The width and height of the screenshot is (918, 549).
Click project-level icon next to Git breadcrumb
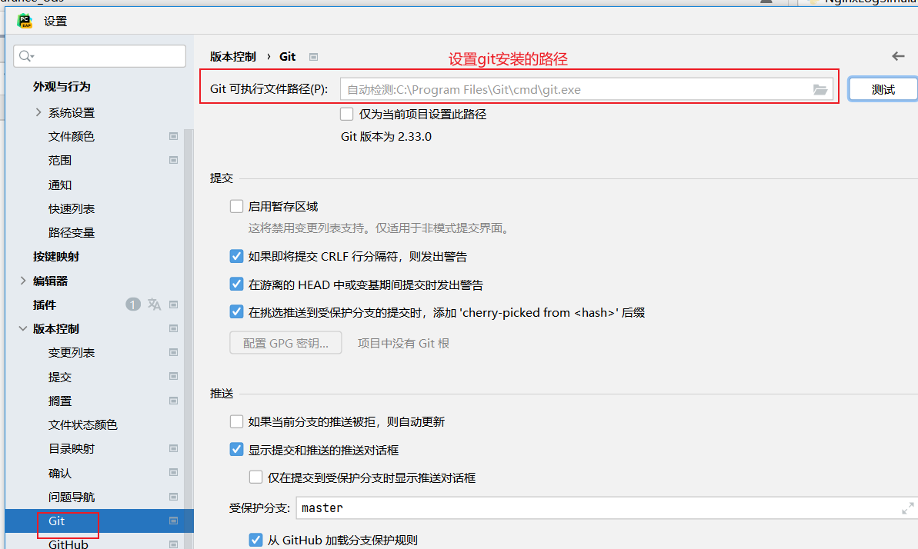tap(313, 57)
